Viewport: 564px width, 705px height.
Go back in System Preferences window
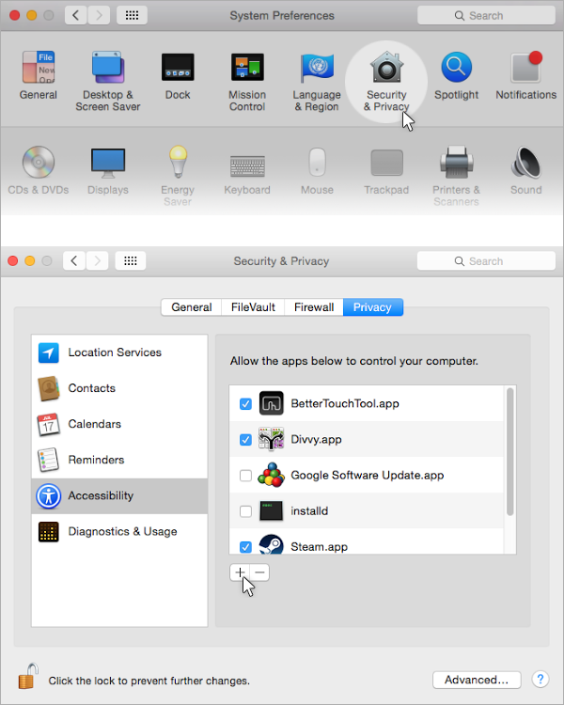[x=76, y=15]
